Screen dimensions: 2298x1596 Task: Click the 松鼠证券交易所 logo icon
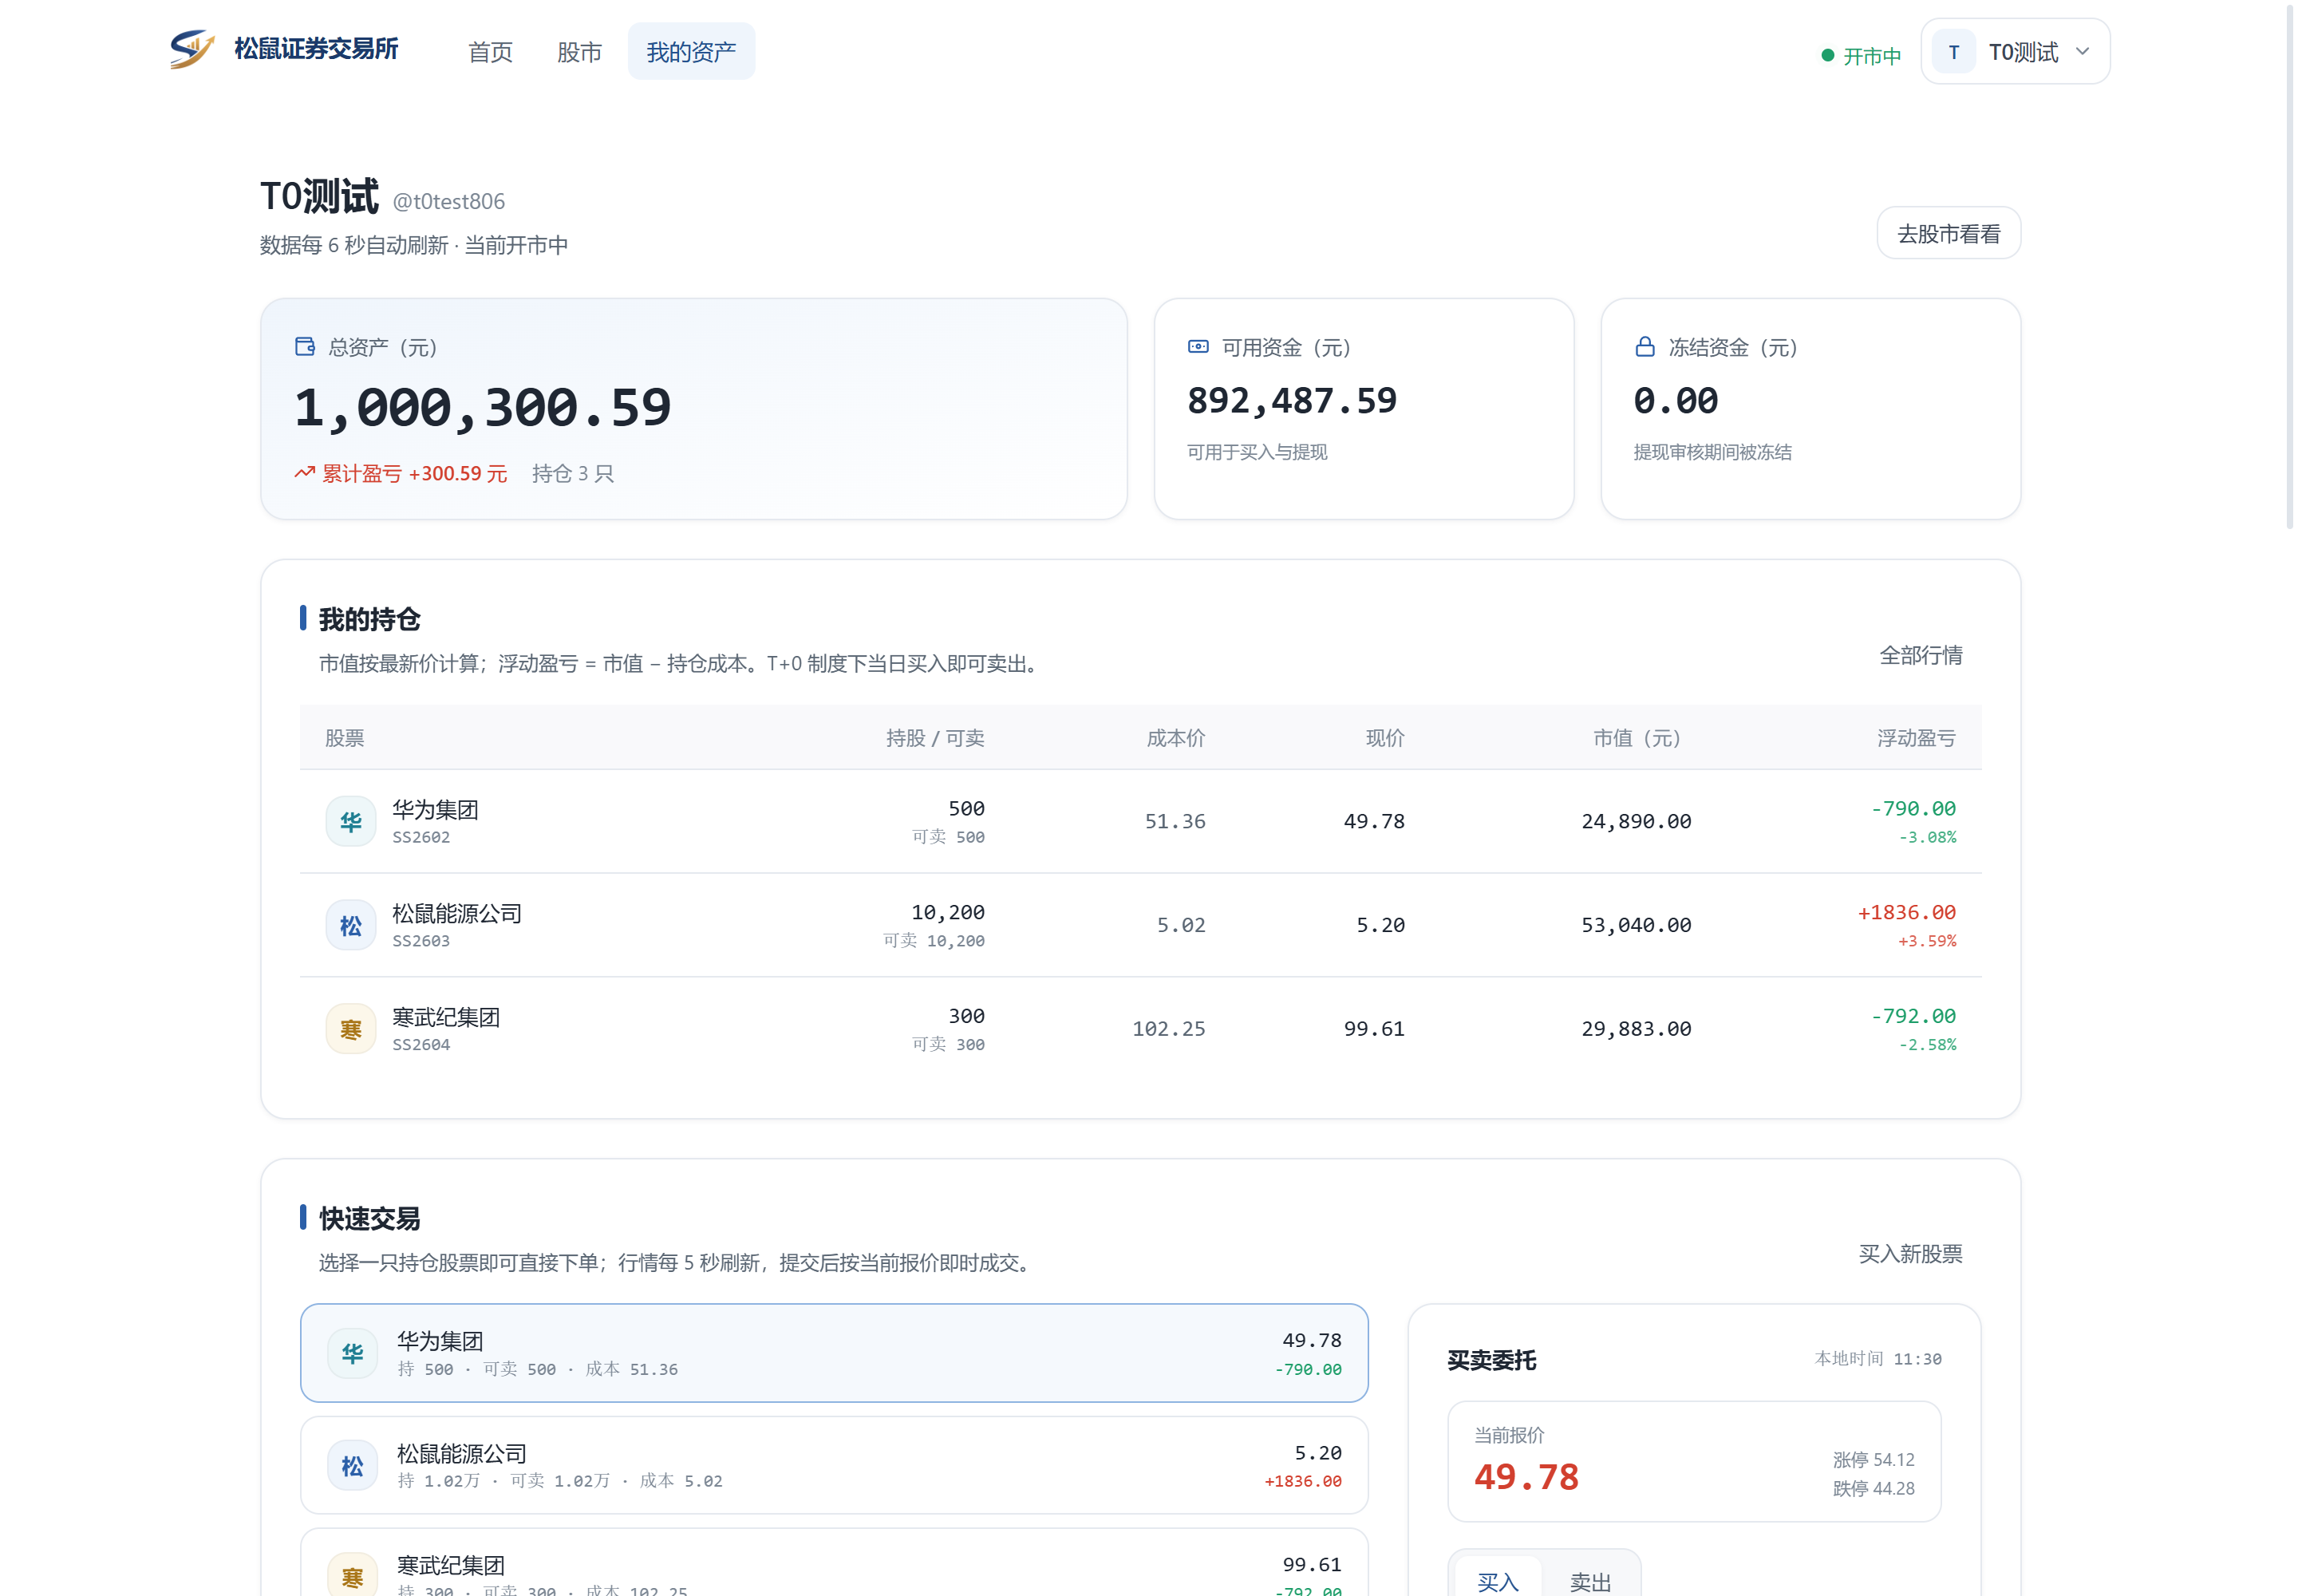click(192, 49)
